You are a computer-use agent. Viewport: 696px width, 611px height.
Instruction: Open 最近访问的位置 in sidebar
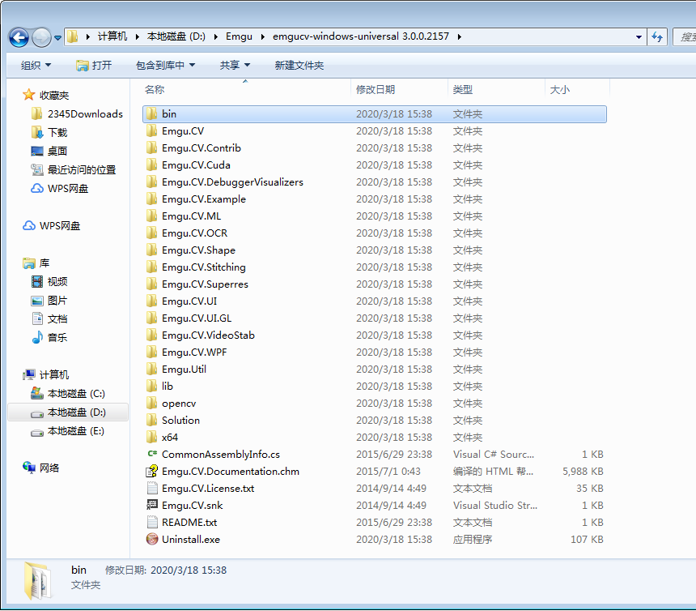point(73,169)
